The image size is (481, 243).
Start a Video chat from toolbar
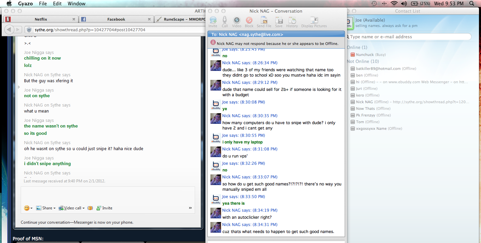(x=236, y=22)
